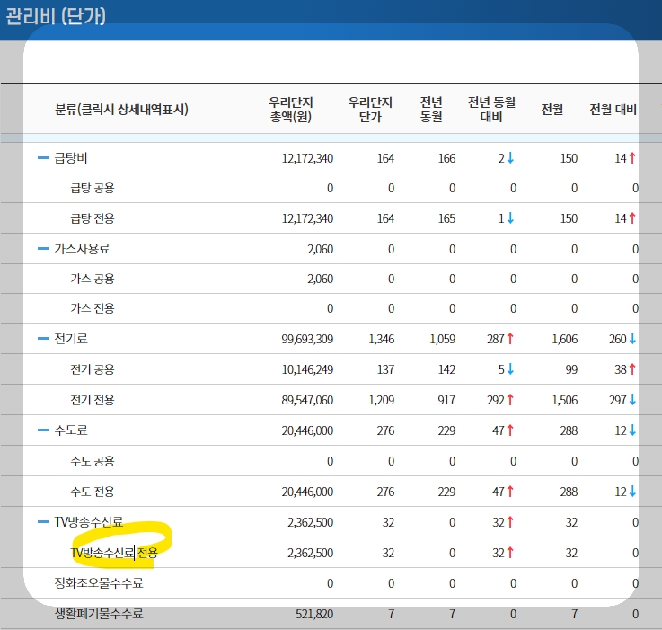
Task: Click the 1,059 prior-year value for 전기료
Action: (443, 339)
